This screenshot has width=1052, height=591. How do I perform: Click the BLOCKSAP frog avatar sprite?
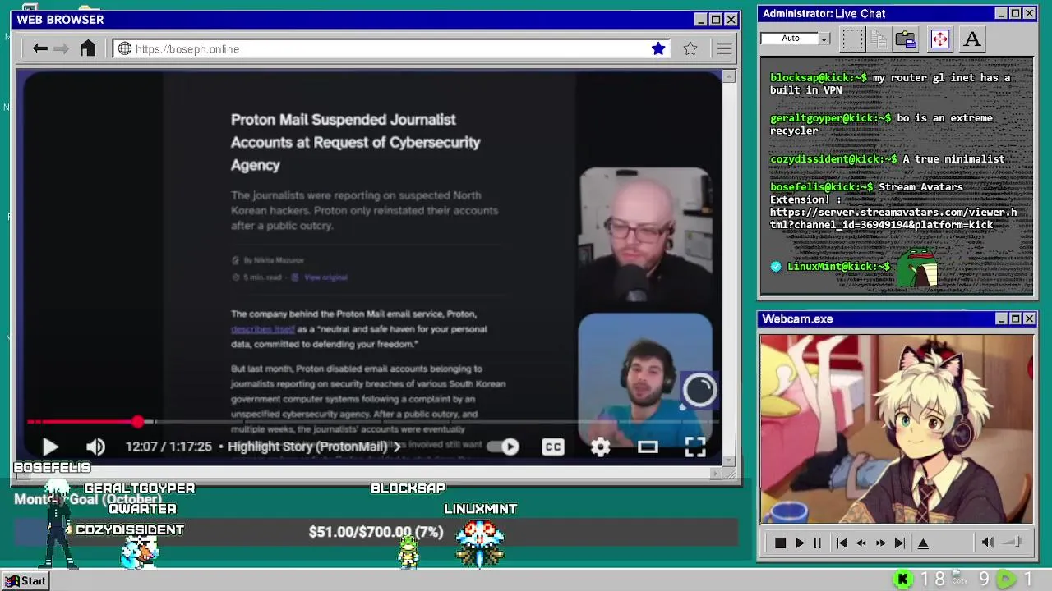coord(408,552)
